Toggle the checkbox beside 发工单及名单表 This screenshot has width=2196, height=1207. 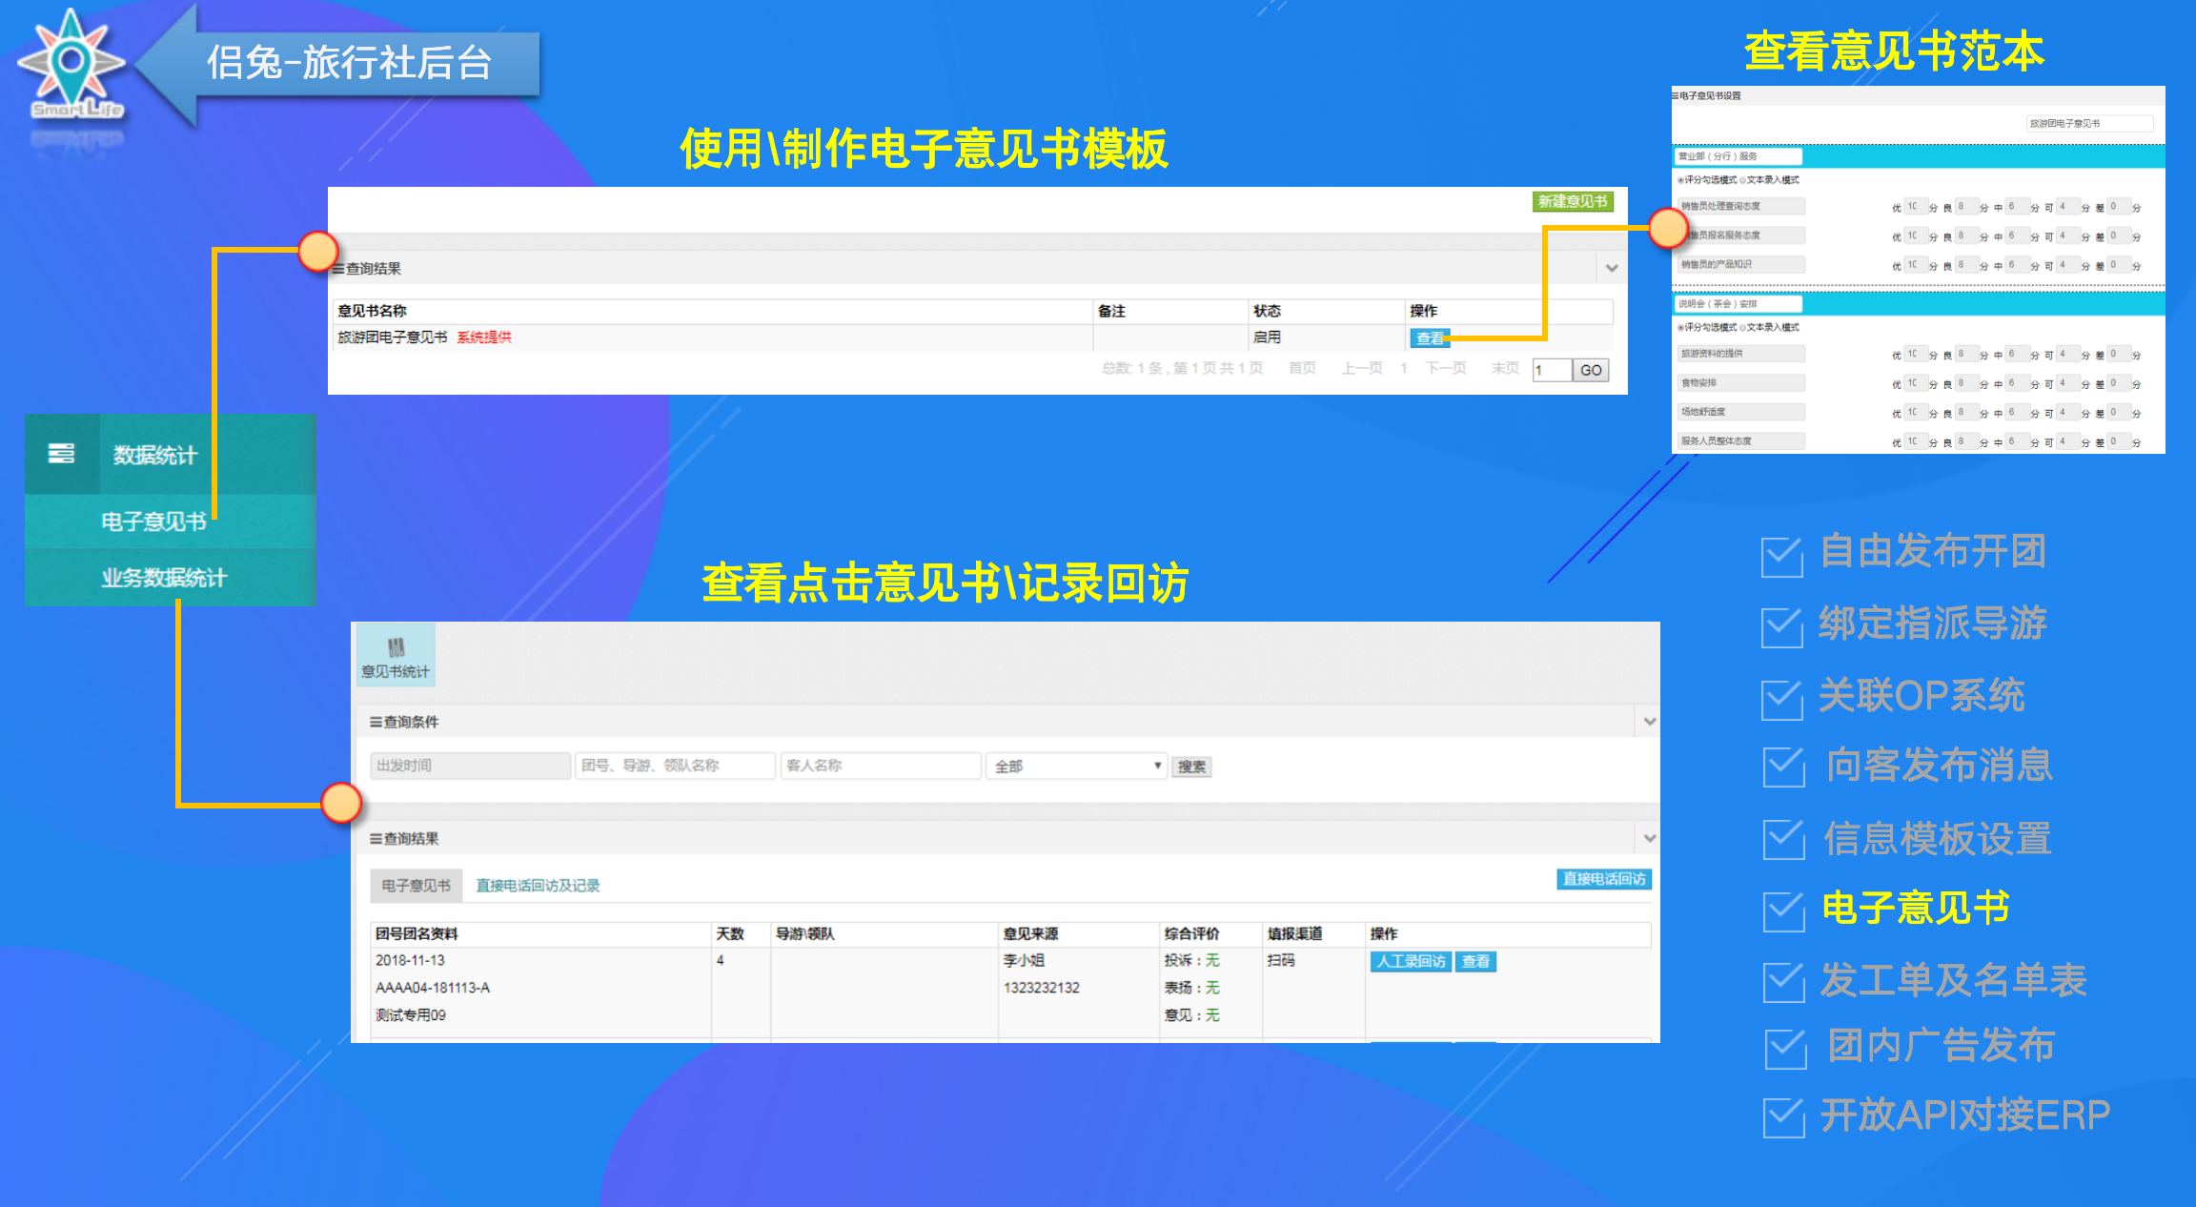(x=1784, y=983)
